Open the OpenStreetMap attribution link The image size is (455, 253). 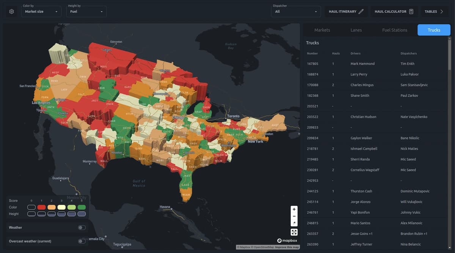click(263, 247)
